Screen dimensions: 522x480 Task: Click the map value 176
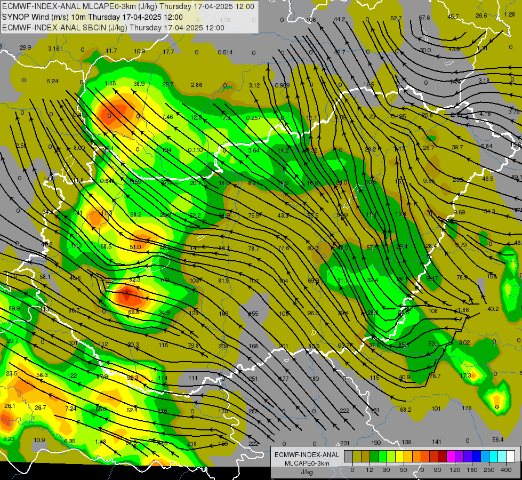pos(467,408)
